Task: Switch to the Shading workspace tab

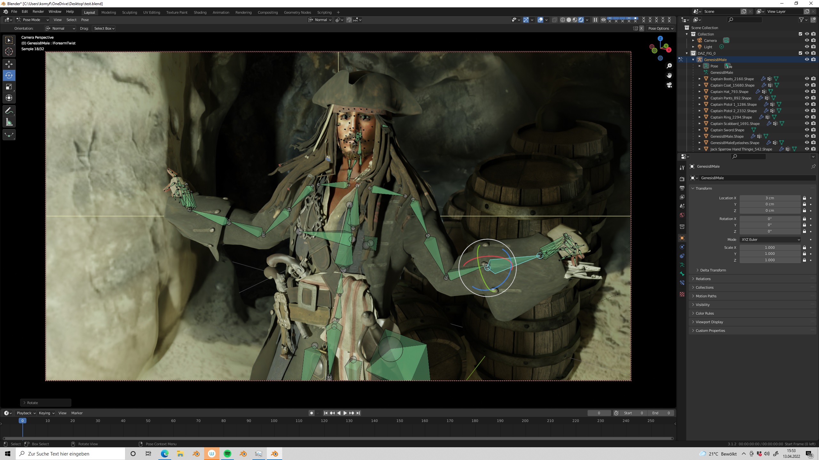Action: tap(200, 12)
